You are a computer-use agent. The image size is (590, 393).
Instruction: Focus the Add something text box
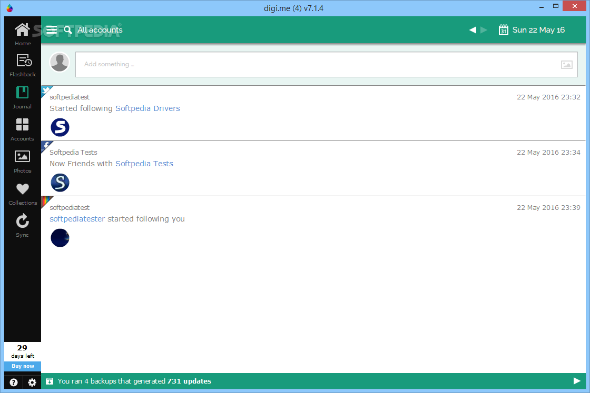[x=326, y=64]
